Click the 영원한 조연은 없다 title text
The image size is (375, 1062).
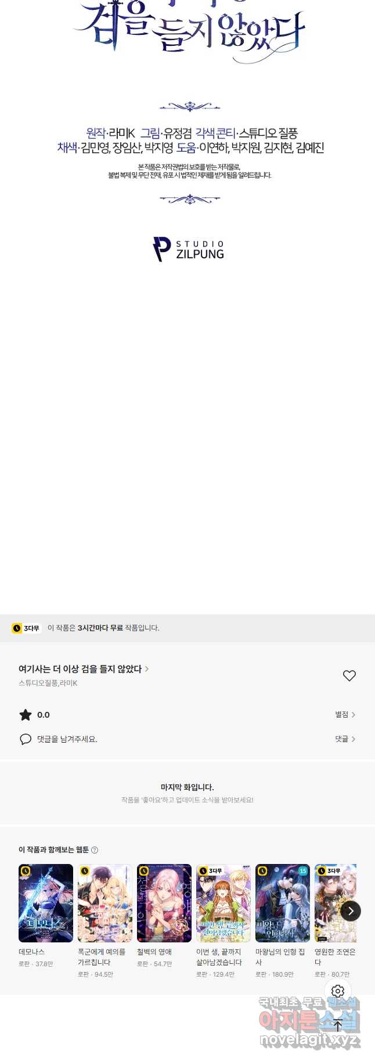[335, 957]
